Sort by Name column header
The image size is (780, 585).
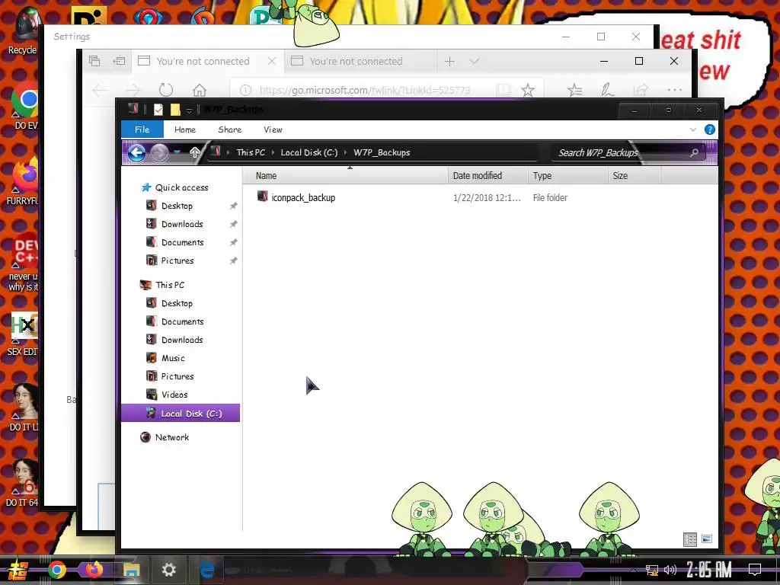coord(345,176)
